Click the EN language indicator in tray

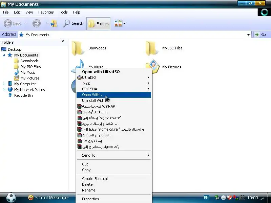click(x=206, y=198)
